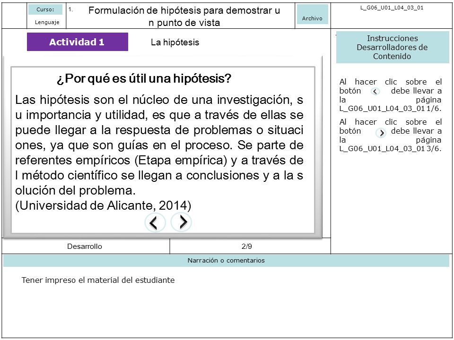
Task: Click the Archivo label box
Action: coord(313,15)
